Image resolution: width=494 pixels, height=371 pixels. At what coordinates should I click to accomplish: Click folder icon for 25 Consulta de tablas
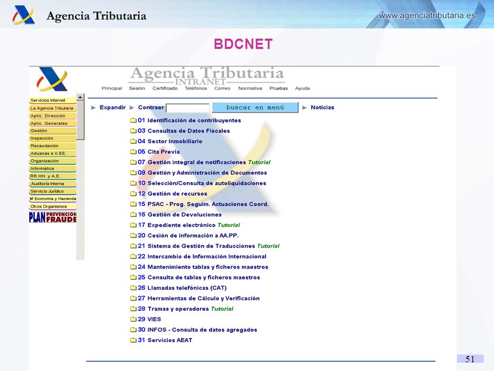(133, 277)
